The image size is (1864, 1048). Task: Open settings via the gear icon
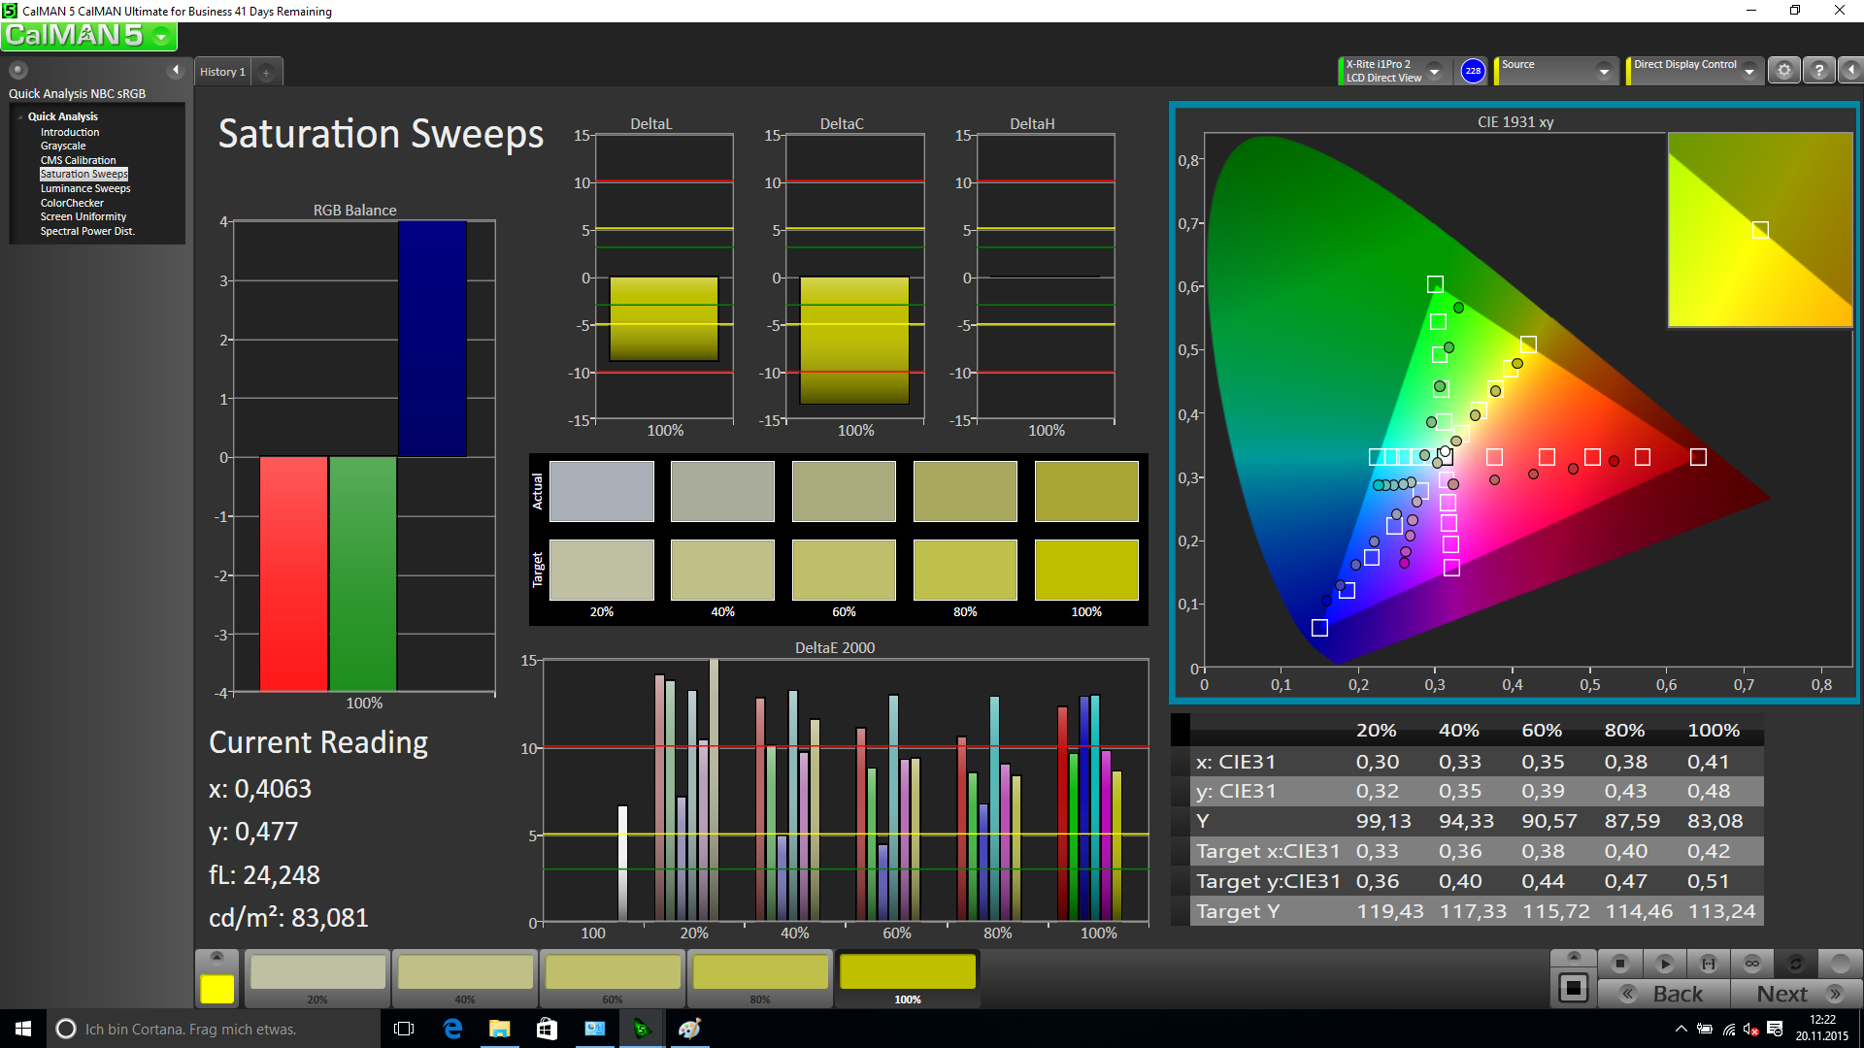1783,71
